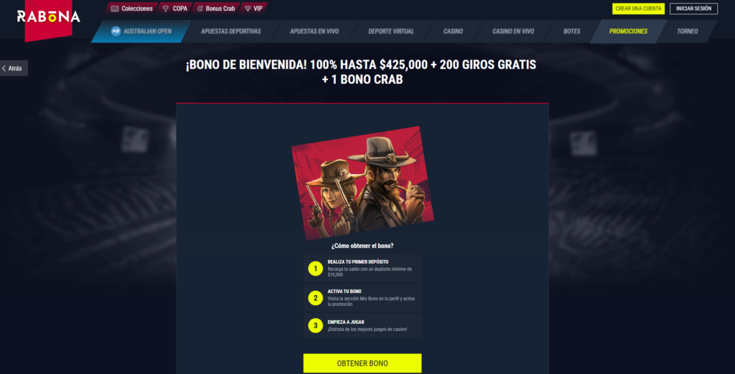735x374 pixels.
Task: Click the Australian Open AO icon
Action: [116, 32]
